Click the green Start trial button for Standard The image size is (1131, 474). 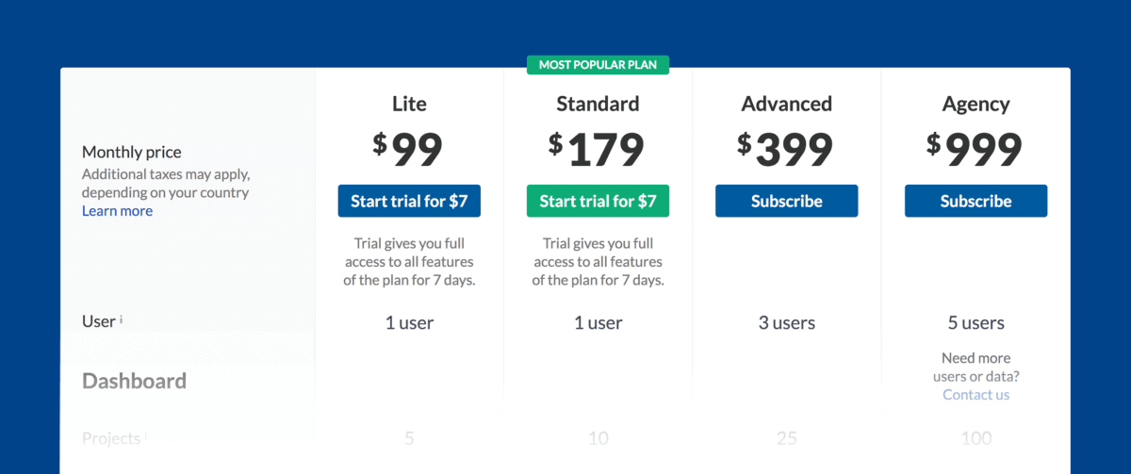tap(598, 201)
